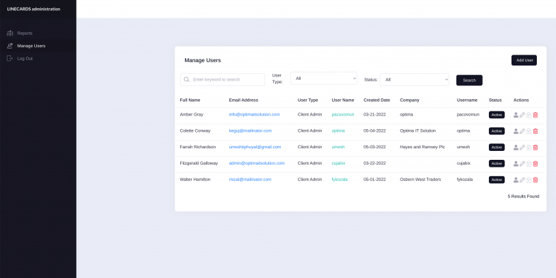The height and width of the screenshot is (278, 556).
Task: Click the edit pencil icon for Amber Gray
Action: [522, 115]
